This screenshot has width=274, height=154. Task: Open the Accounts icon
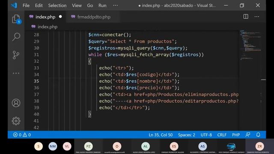tap(16, 103)
